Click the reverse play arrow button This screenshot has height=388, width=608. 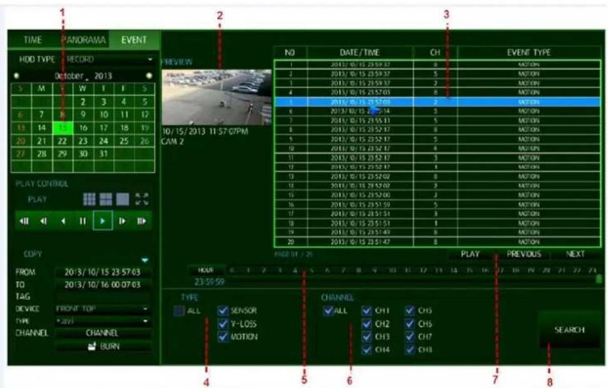click(x=63, y=221)
